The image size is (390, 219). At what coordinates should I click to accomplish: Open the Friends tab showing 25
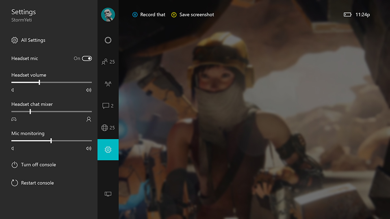pos(108,62)
